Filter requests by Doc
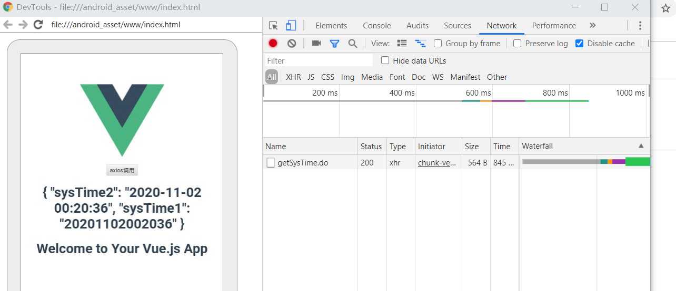The height and width of the screenshot is (291, 676). click(419, 77)
